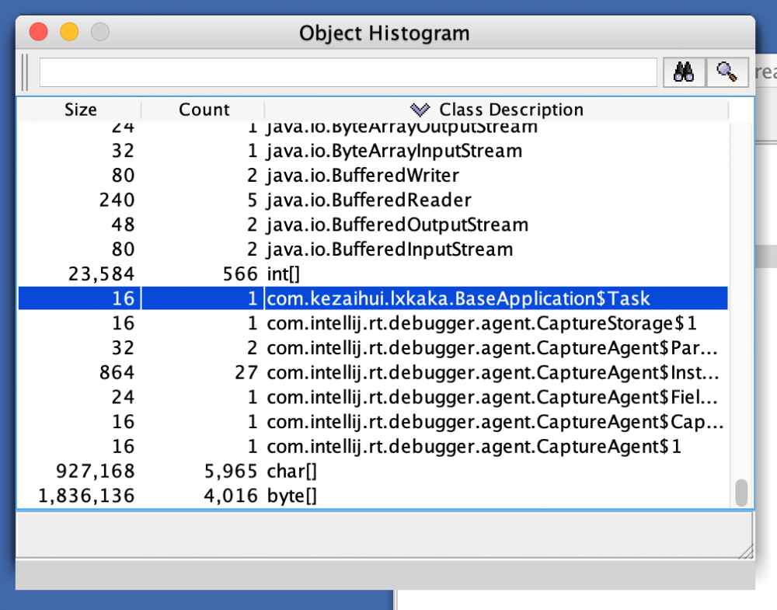
Task: Click the size value 927,168
Action: [95, 471]
